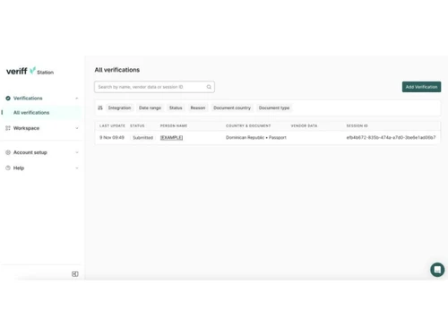Screen dimensions: 448x336
Task: Click the 9 Nov 09:49 timestamp
Action: 112,137
